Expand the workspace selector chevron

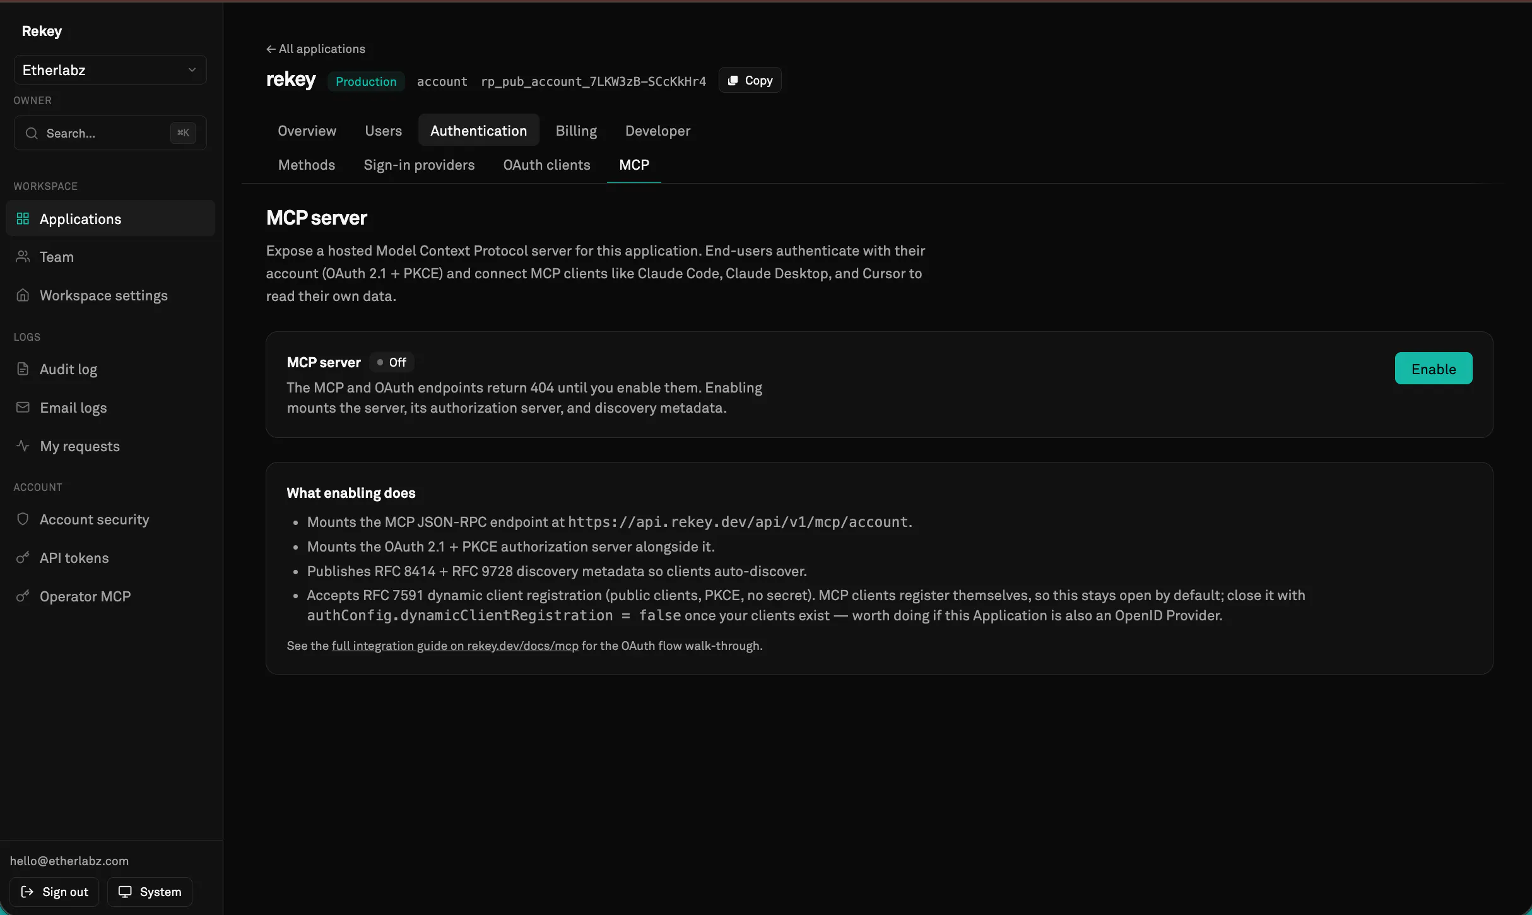(x=192, y=70)
